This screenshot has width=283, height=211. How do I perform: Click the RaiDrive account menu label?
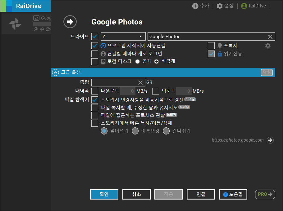(x=257, y=6)
